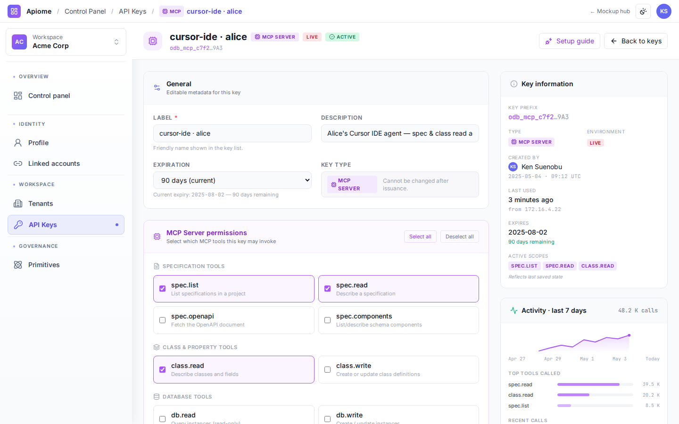The image size is (679, 424).
Task: Click the spec.list usage bar
Action: pos(595,406)
